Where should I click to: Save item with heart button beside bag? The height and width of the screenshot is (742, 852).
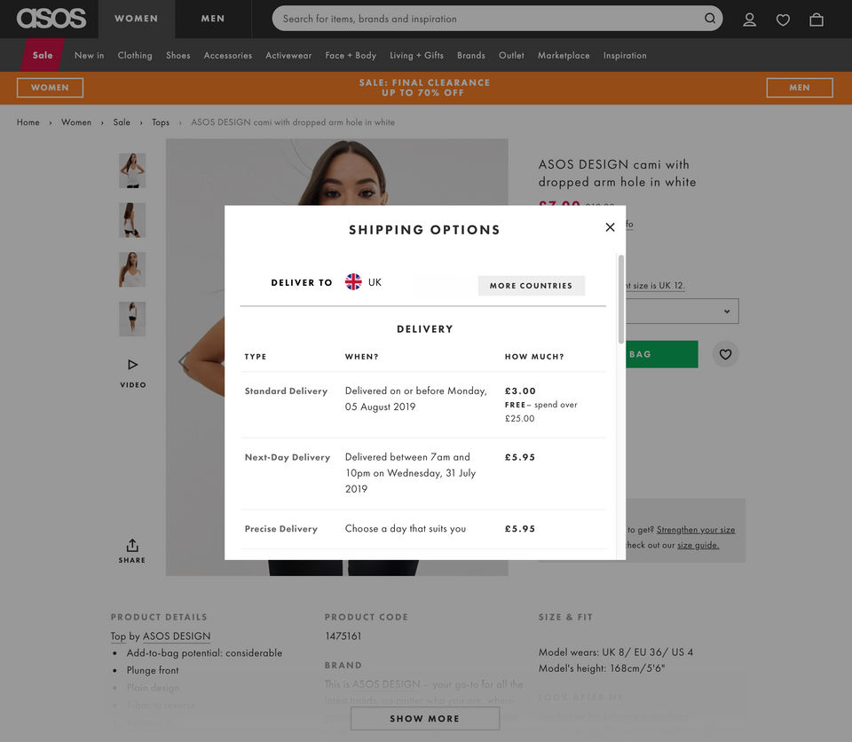(x=725, y=354)
